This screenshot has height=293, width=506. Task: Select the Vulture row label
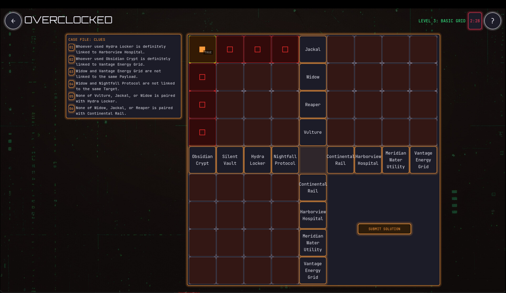click(x=313, y=132)
